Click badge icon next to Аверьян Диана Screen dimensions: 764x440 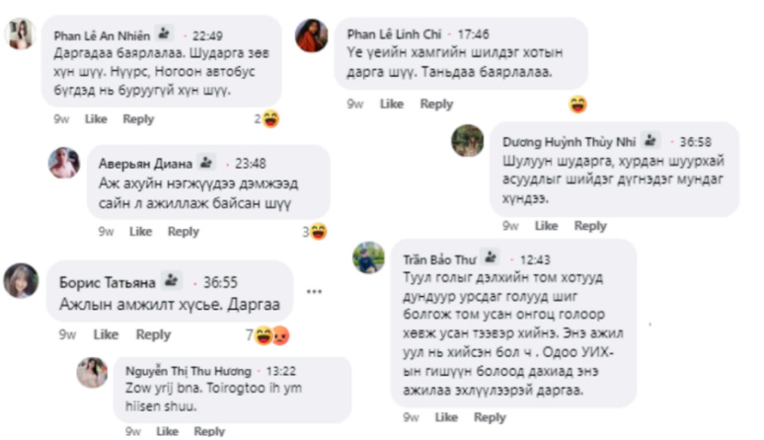[x=206, y=162]
